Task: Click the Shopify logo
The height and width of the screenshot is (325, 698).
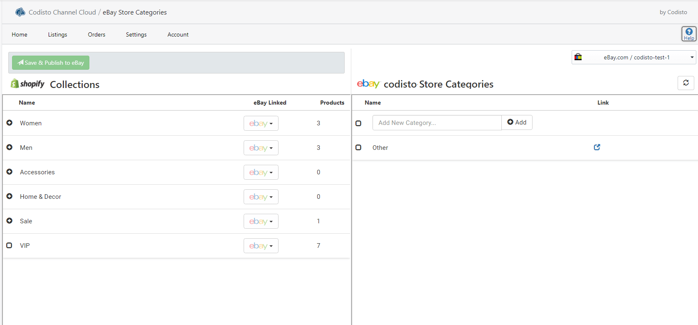Action: (x=27, y=84)
